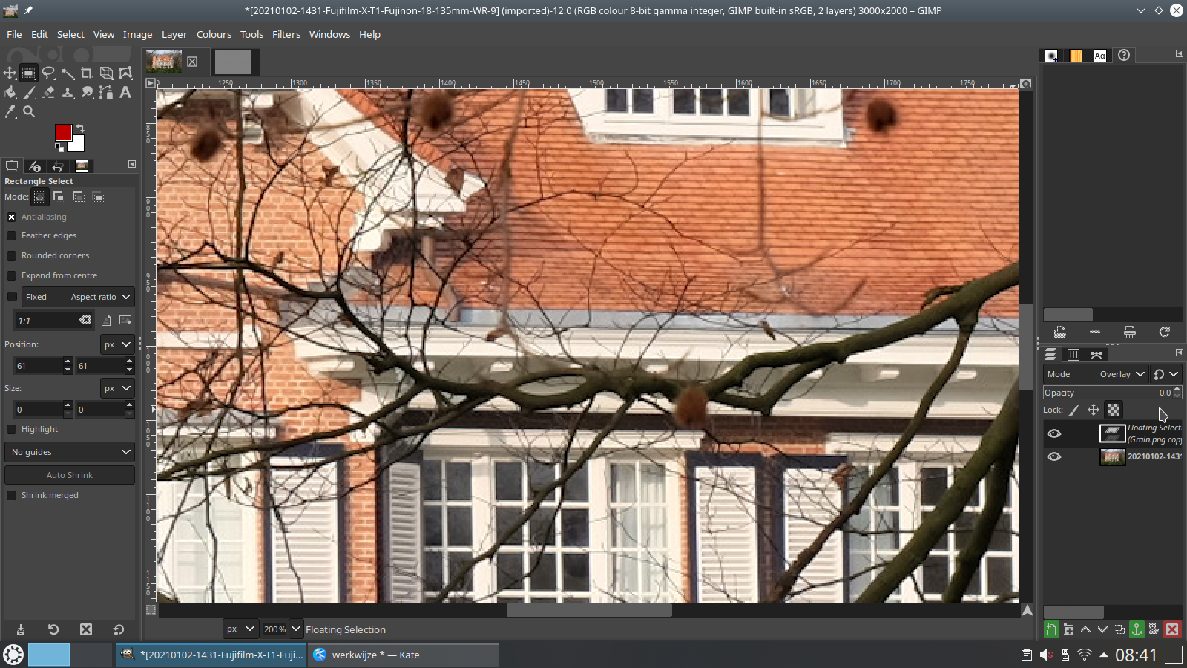This screenshot has height=668, width=1187.
Task: Choose the Fuzzy Select wand tool
Action: pyautogui.click(x=68, y=73)
